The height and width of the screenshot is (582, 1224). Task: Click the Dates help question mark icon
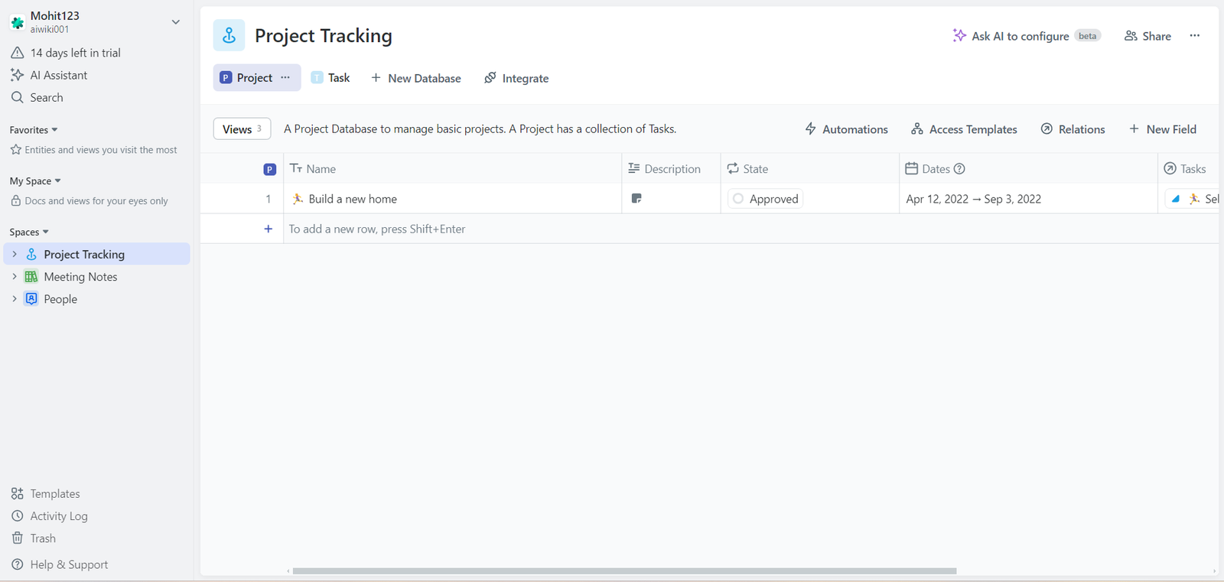pos(959,169)
